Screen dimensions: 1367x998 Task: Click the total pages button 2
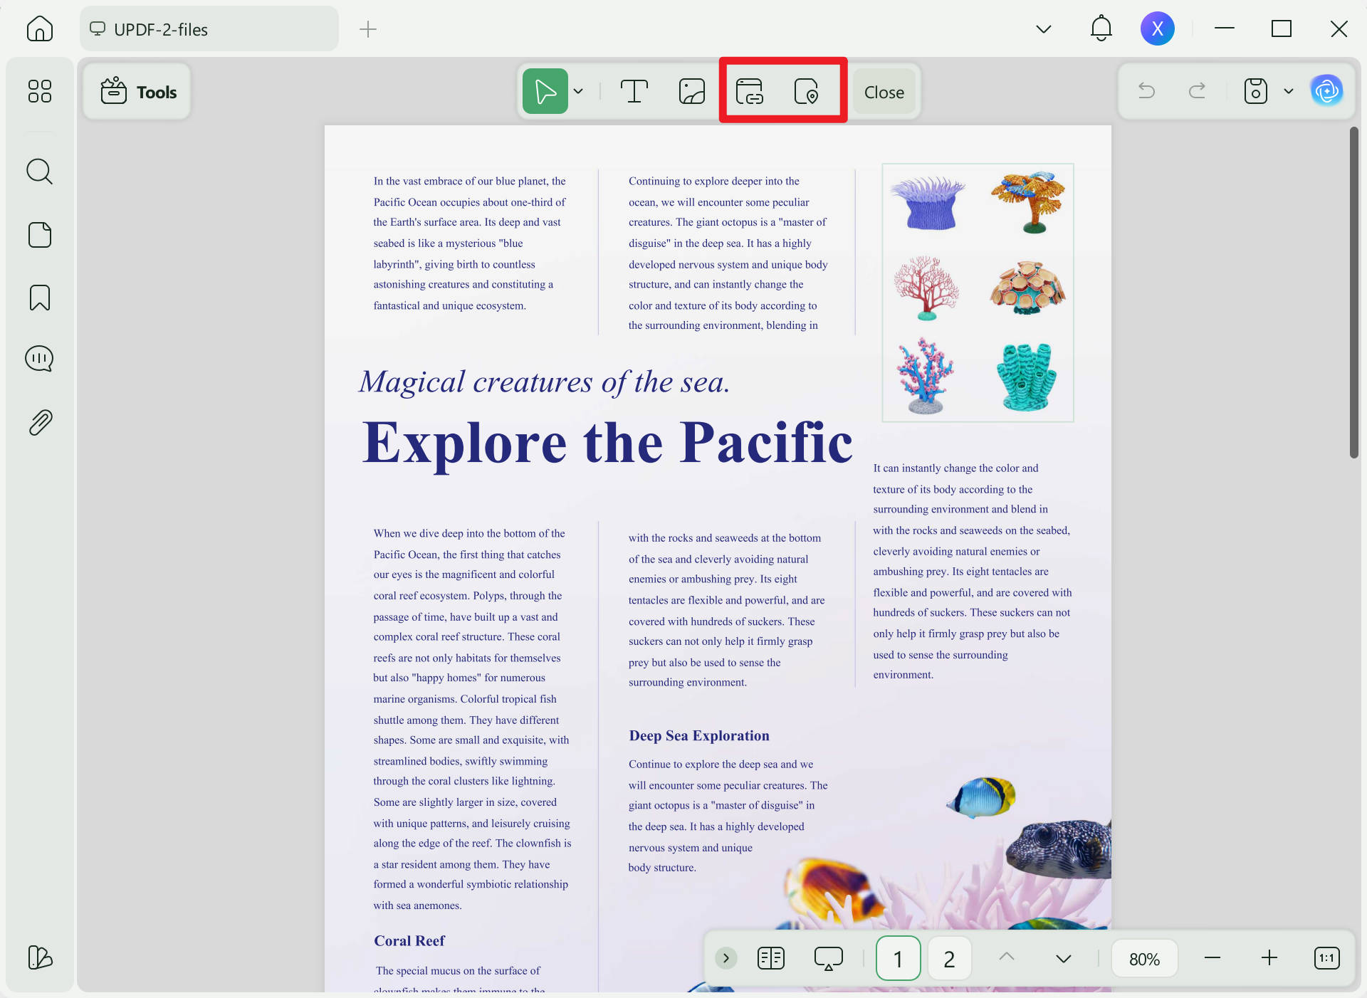tap(949, 958)
